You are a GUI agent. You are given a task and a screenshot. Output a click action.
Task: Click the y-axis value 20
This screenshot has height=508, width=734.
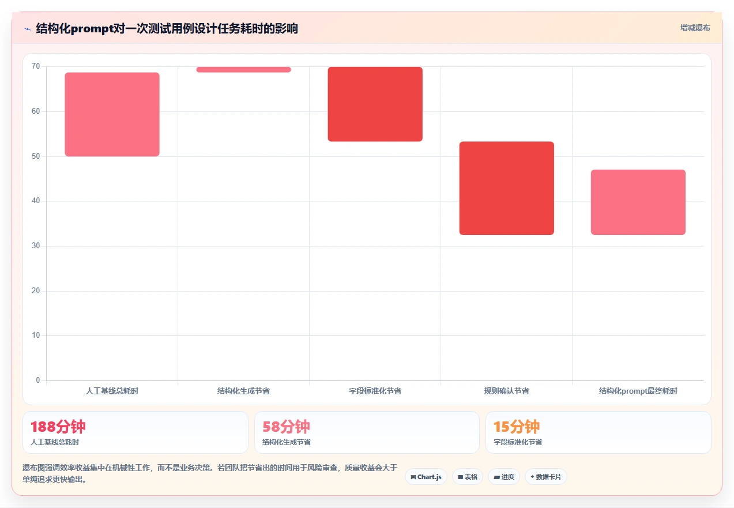(36, 291)
